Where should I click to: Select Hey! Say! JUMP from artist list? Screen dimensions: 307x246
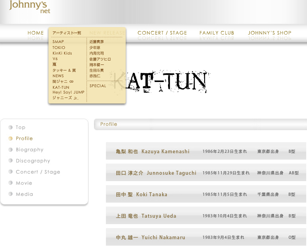(68, 92)
